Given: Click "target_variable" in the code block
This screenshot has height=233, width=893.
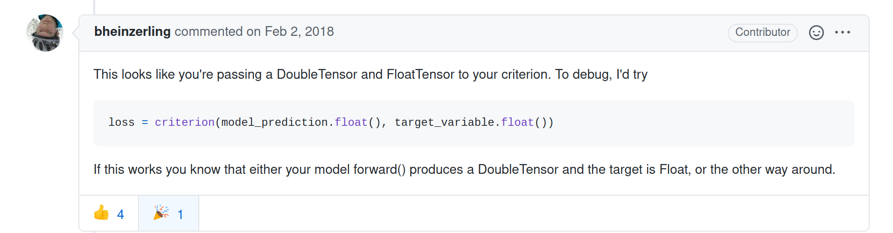Looking at the screenshot, I should pos(444,123).
